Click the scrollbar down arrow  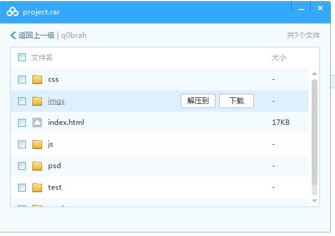[314, 201]
